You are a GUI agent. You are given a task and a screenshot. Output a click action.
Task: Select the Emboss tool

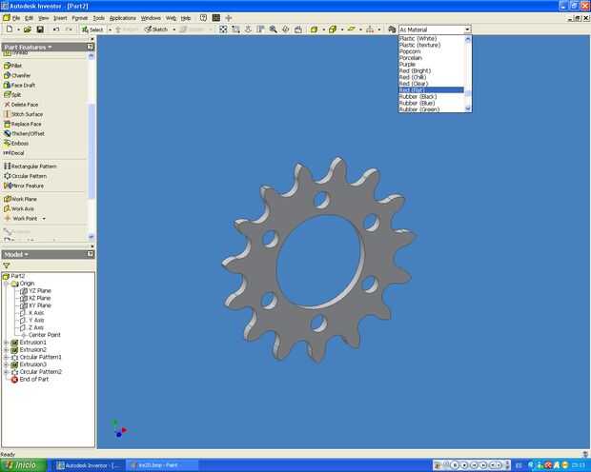click(x=16, y=144)
